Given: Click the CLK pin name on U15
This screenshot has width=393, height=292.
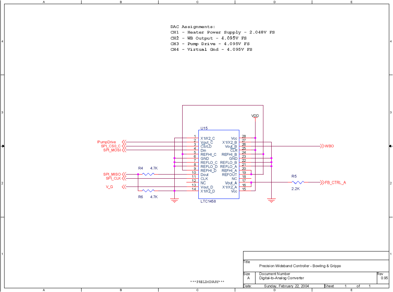Looking at the screenshot, I should [204, 179].
